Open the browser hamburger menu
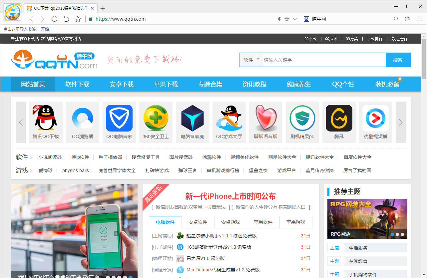 (x=419, y=19)
